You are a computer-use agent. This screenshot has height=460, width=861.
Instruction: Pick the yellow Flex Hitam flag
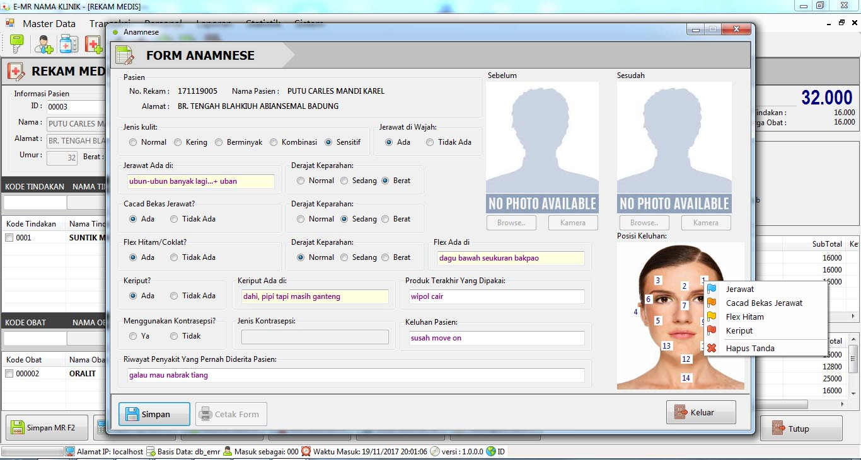click(744, 317)
